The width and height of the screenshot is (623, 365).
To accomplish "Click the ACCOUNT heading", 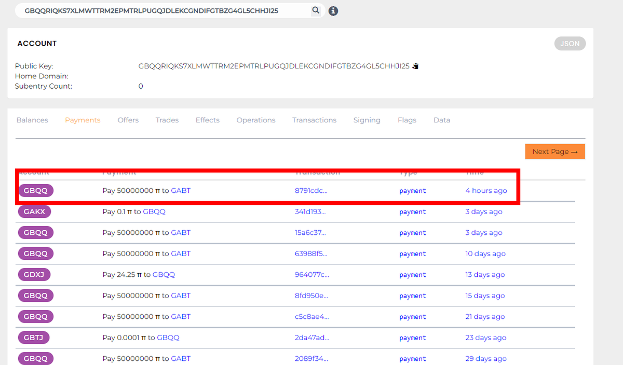I will click(37, 44).
